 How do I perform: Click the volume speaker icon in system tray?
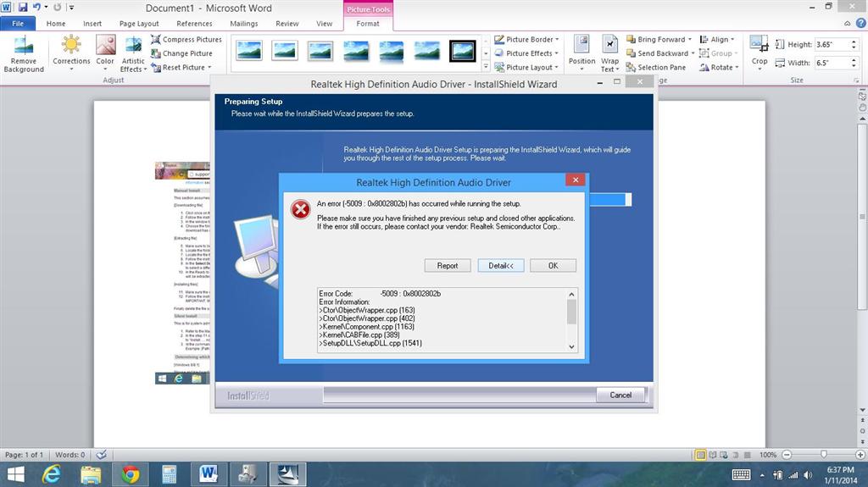click(x=808, y=475)
